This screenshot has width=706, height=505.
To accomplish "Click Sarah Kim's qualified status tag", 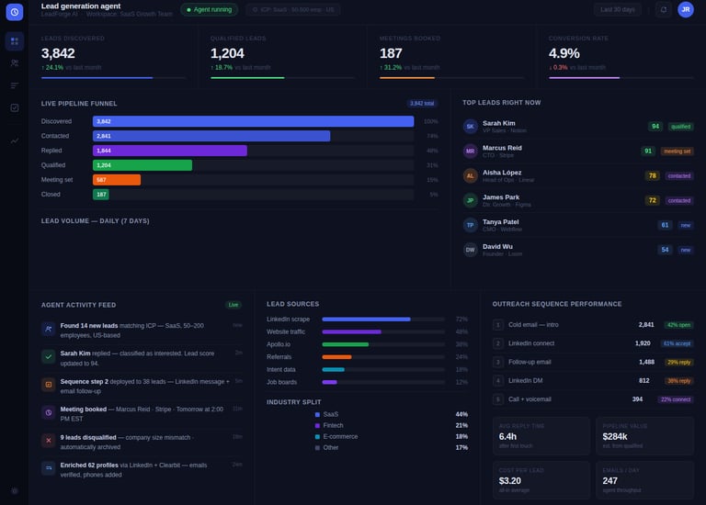I will [680, 127].
